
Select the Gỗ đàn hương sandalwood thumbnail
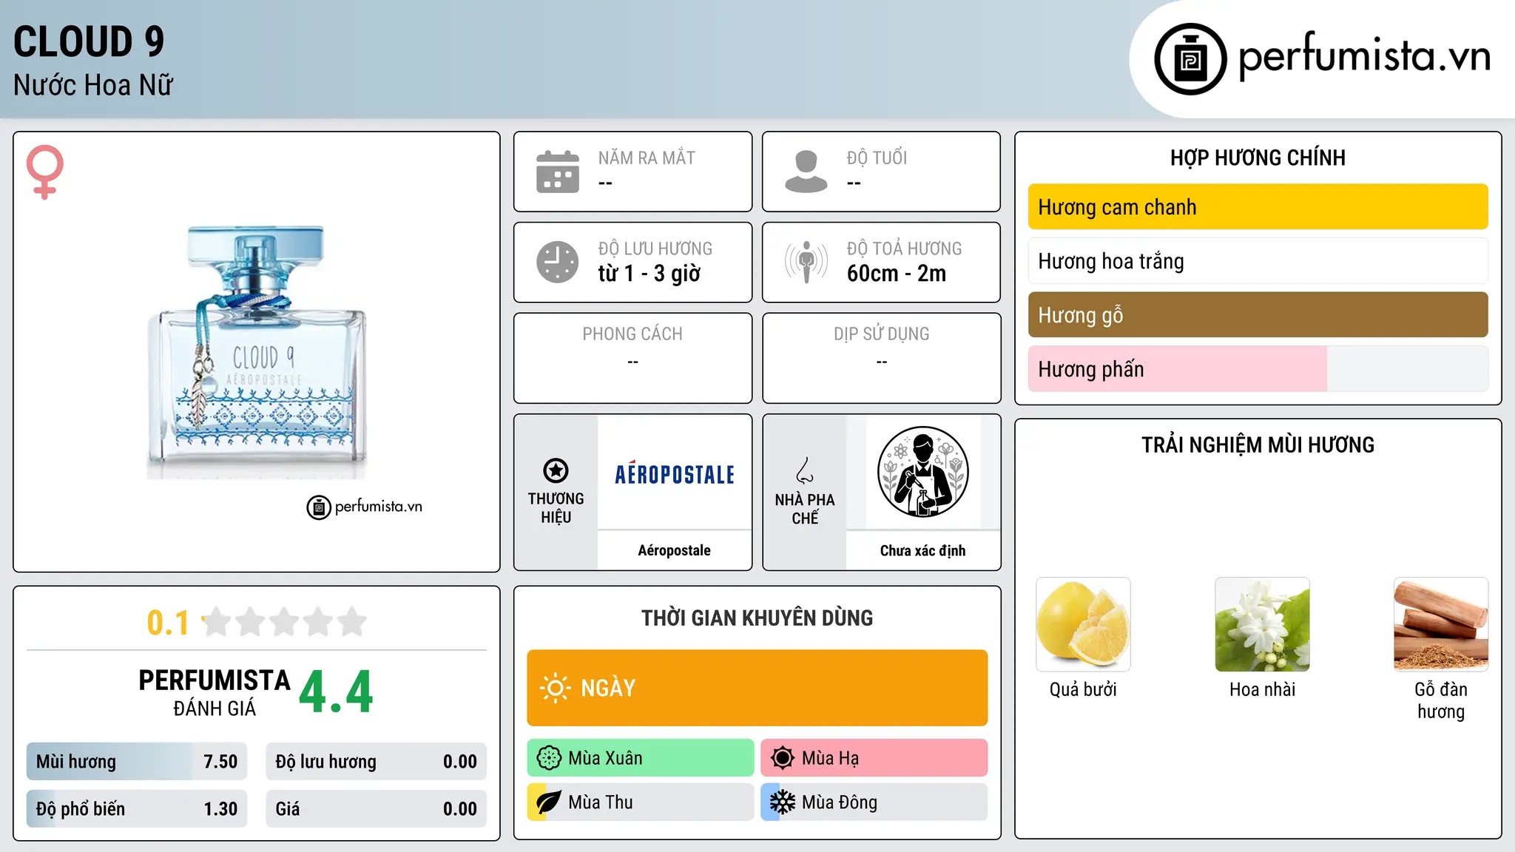point(1441,624)
